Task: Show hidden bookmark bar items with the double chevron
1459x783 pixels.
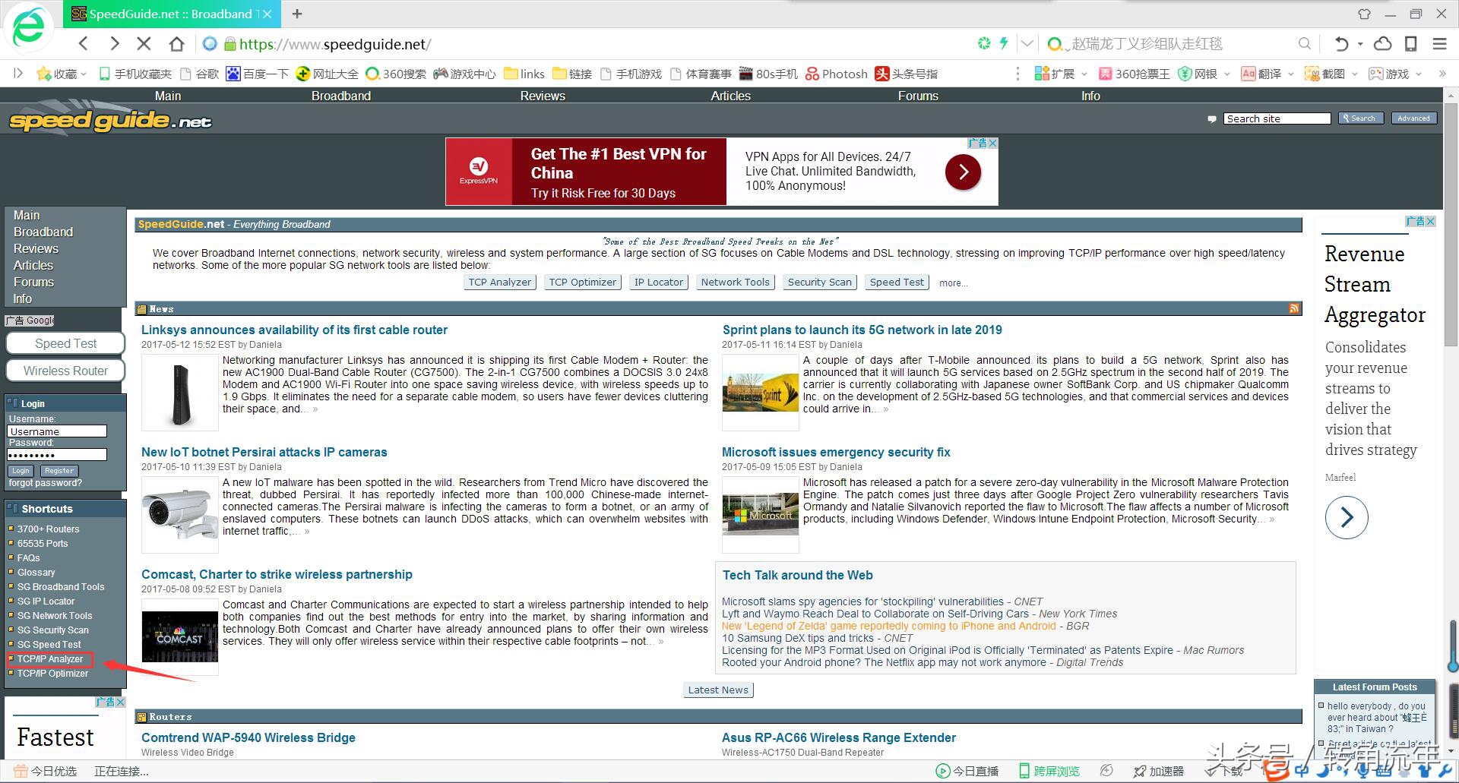Action: point(1442,74)
